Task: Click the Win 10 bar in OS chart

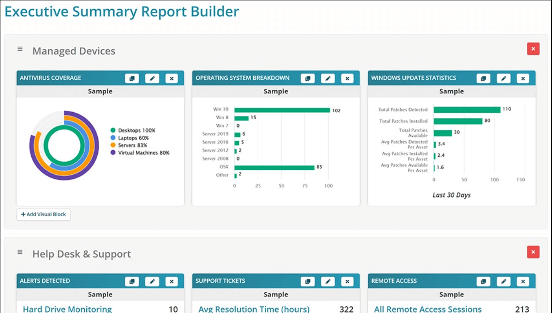Action: pos(282,110)
